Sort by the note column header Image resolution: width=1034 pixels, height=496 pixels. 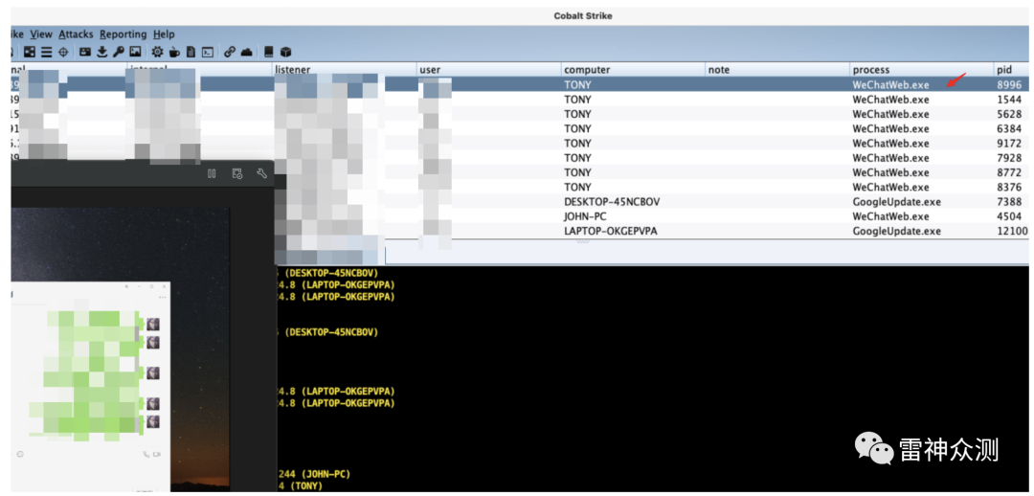point(777,69)
